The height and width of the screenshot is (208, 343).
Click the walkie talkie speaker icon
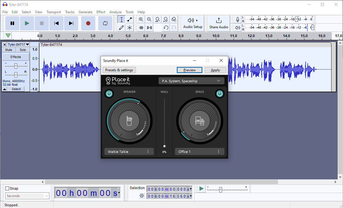tap(129, 121)
